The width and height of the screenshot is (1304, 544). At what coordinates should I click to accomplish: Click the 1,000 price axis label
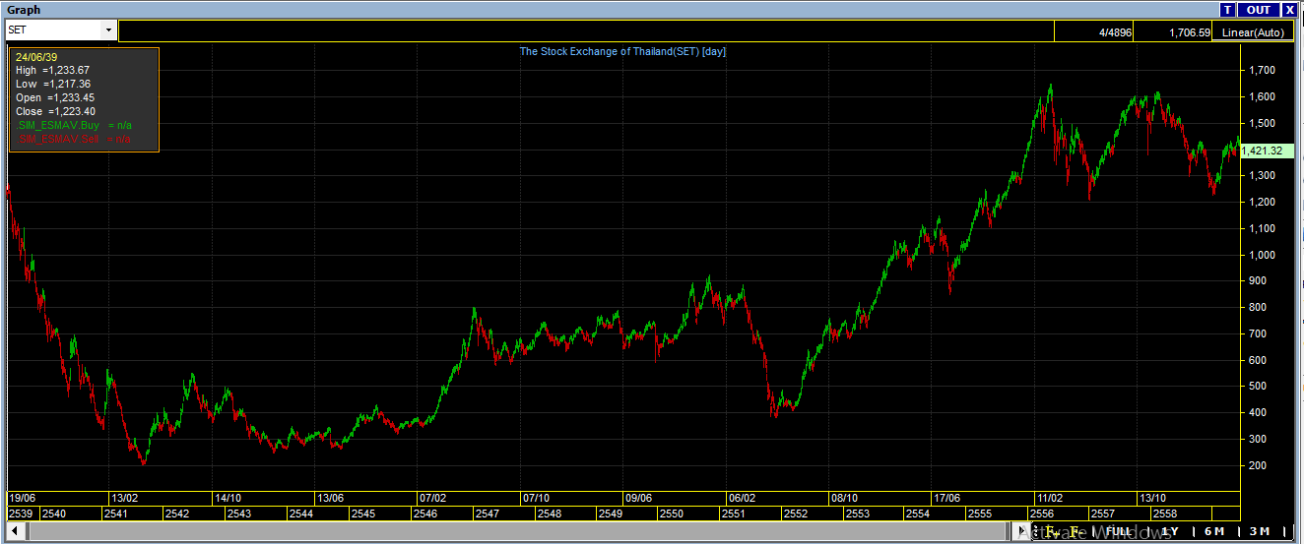pyautogui.click(x=1262, y=255)
